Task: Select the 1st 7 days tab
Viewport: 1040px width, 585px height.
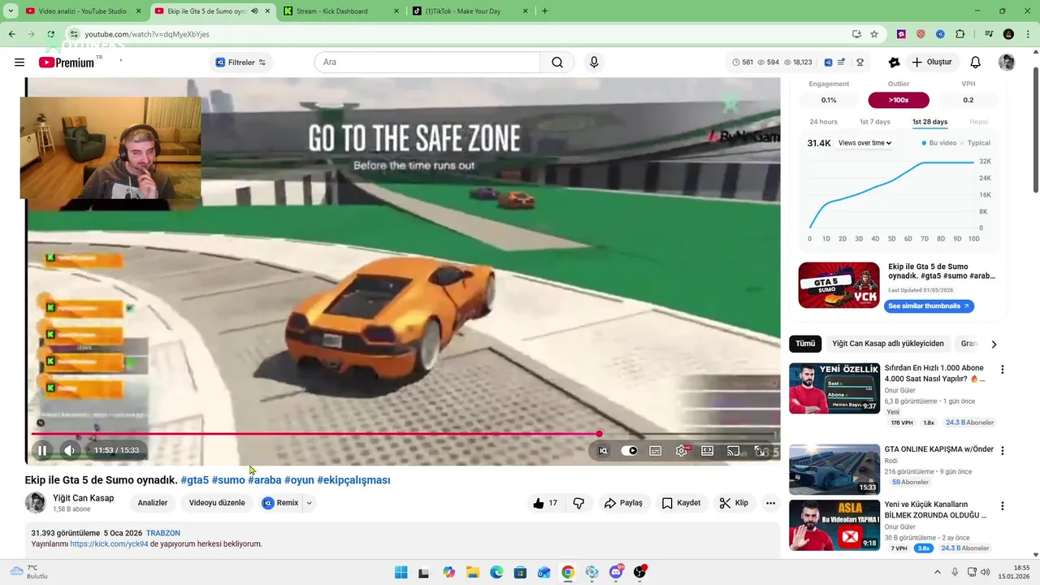Action: (875, 122)
